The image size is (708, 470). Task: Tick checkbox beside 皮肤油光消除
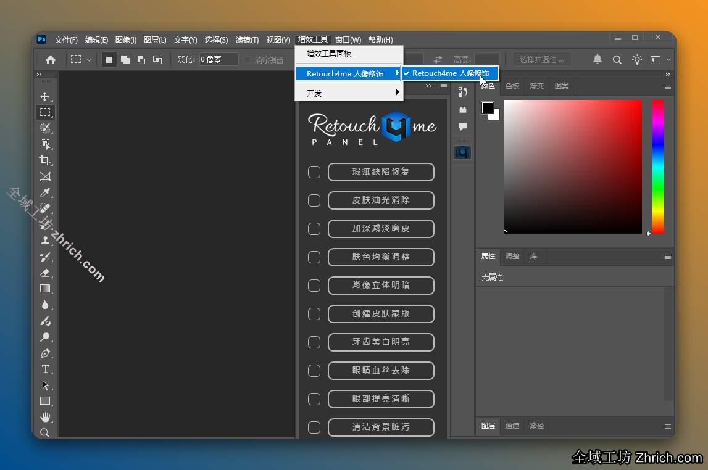click(x=314, y=200)
